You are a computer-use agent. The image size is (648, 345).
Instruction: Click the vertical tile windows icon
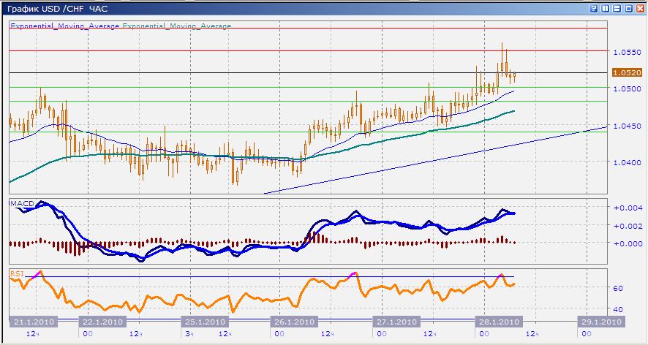pyautogui.click(x=606, y=9)
